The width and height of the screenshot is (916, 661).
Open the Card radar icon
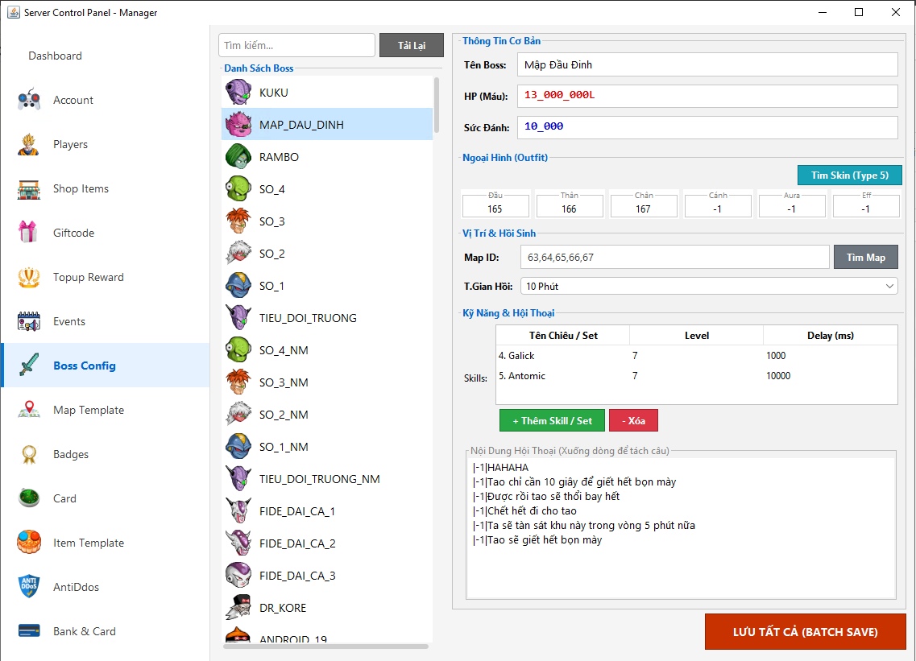click(29, 498)
